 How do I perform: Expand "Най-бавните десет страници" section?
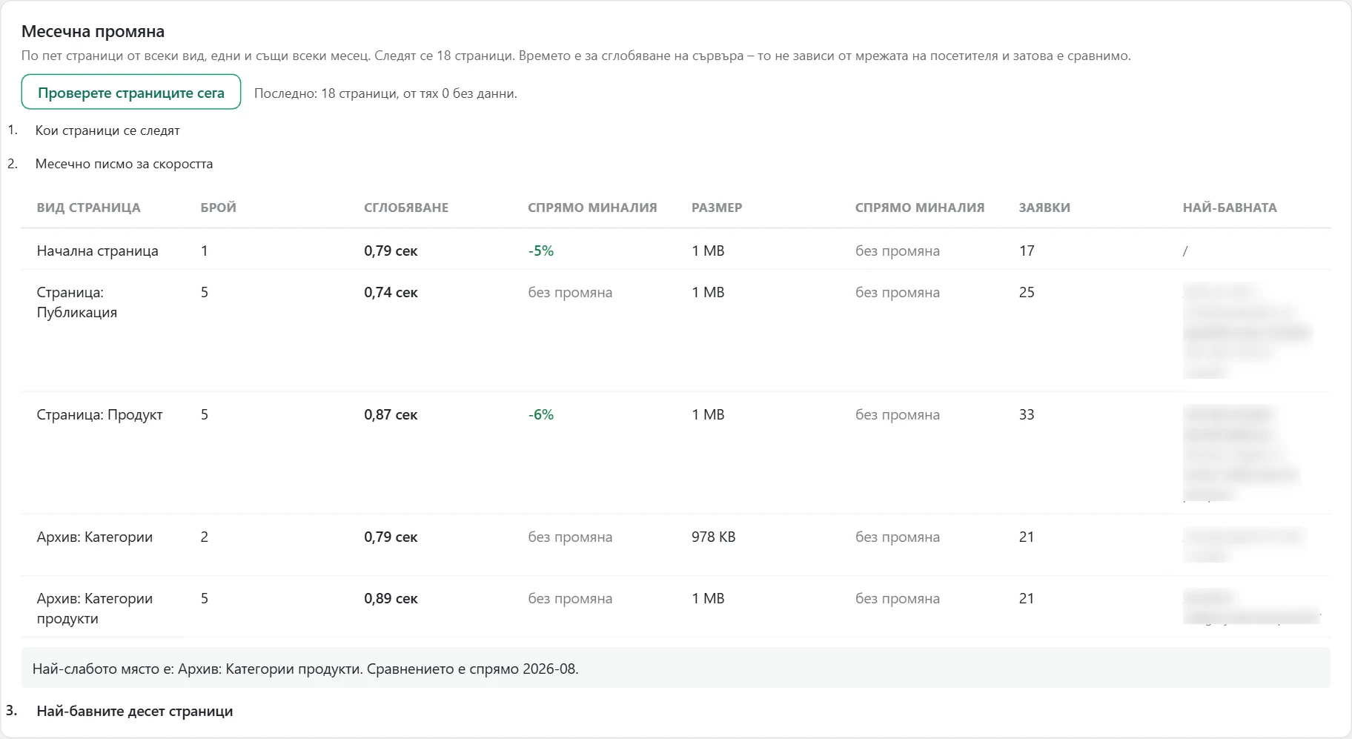click(135, 711)
